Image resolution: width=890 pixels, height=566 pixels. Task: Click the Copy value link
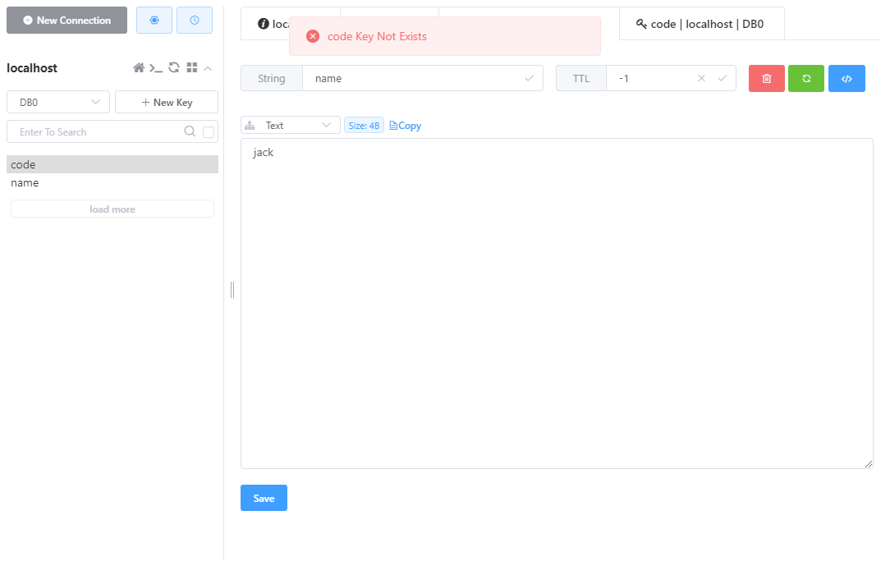coord(406,126)
